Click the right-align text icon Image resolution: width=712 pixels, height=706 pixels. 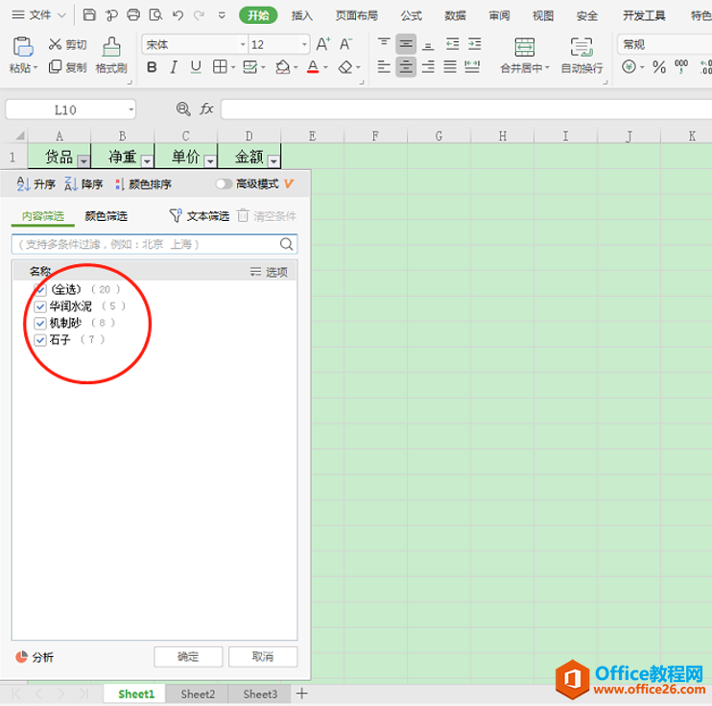(x=428, y=67)
